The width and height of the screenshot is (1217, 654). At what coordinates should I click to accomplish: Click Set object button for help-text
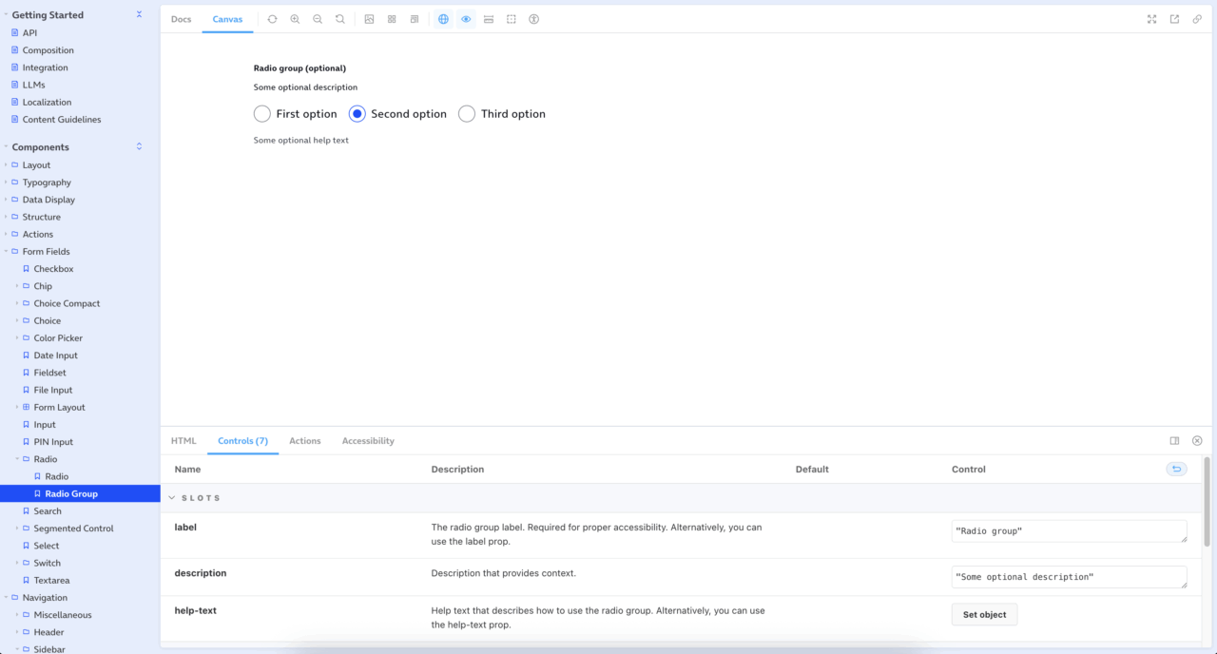point(984,615)
